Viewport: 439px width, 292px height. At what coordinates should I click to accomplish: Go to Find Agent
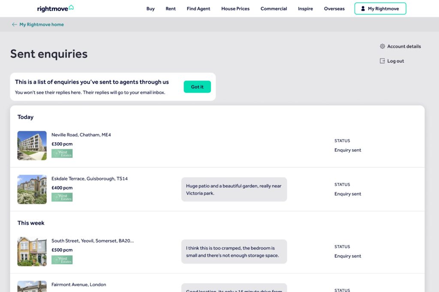click(198, 9)
